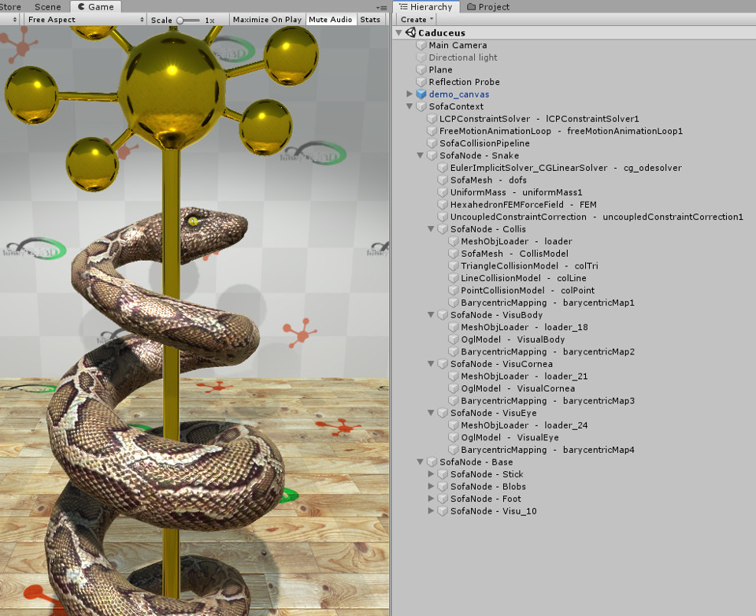Click the blue prefab cube icon of demo_canvas
This screenshot has height=616, width=756.
pyautogui.click(x=421, y=94)
